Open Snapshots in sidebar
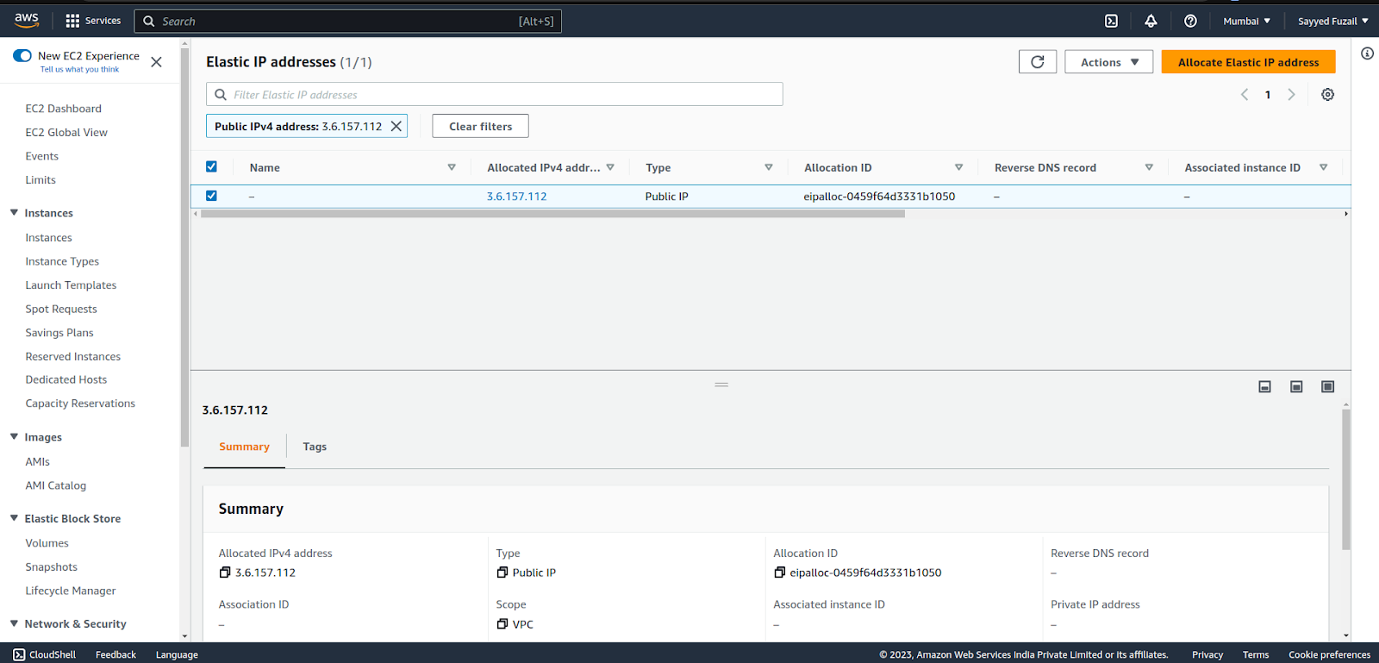The width and height of the screenshot is (1379, 663). [52, 567]
